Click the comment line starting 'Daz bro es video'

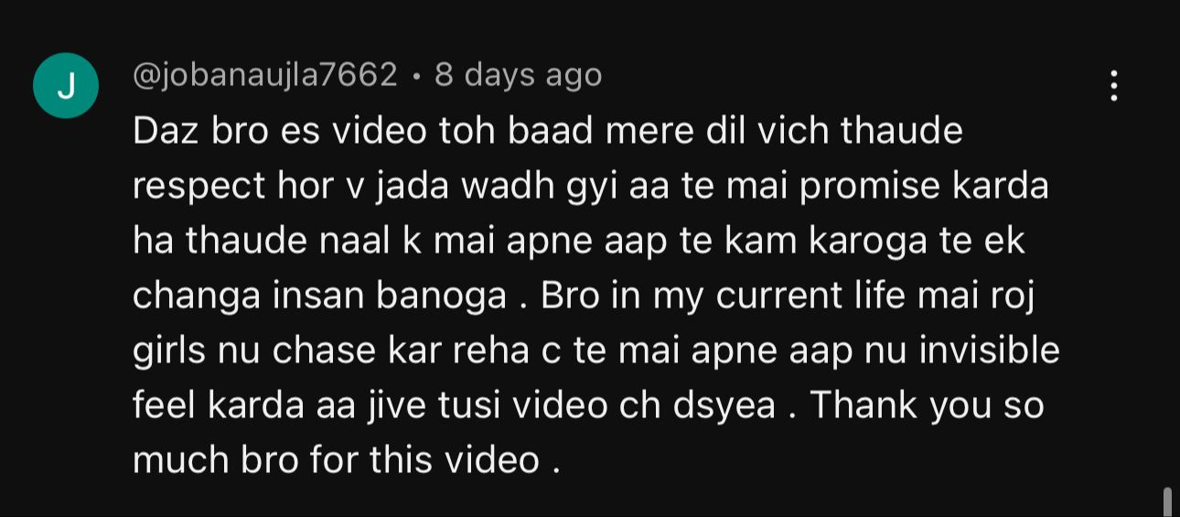(548, 131)
